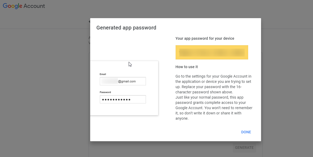The width and height of the screenshot is (313, 157).
Task: Click the blurred username in Email box
Action: pyautogui.click(x=109, y=82)
